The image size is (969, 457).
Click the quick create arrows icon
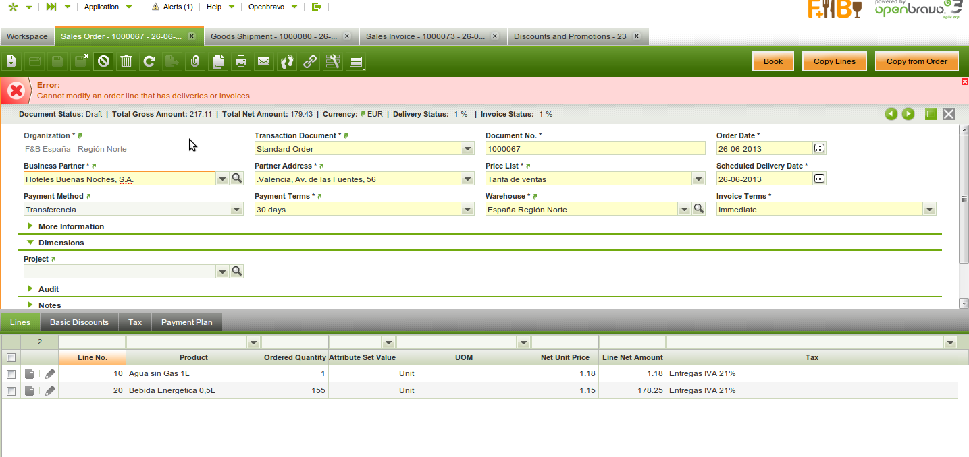(51, 7)
